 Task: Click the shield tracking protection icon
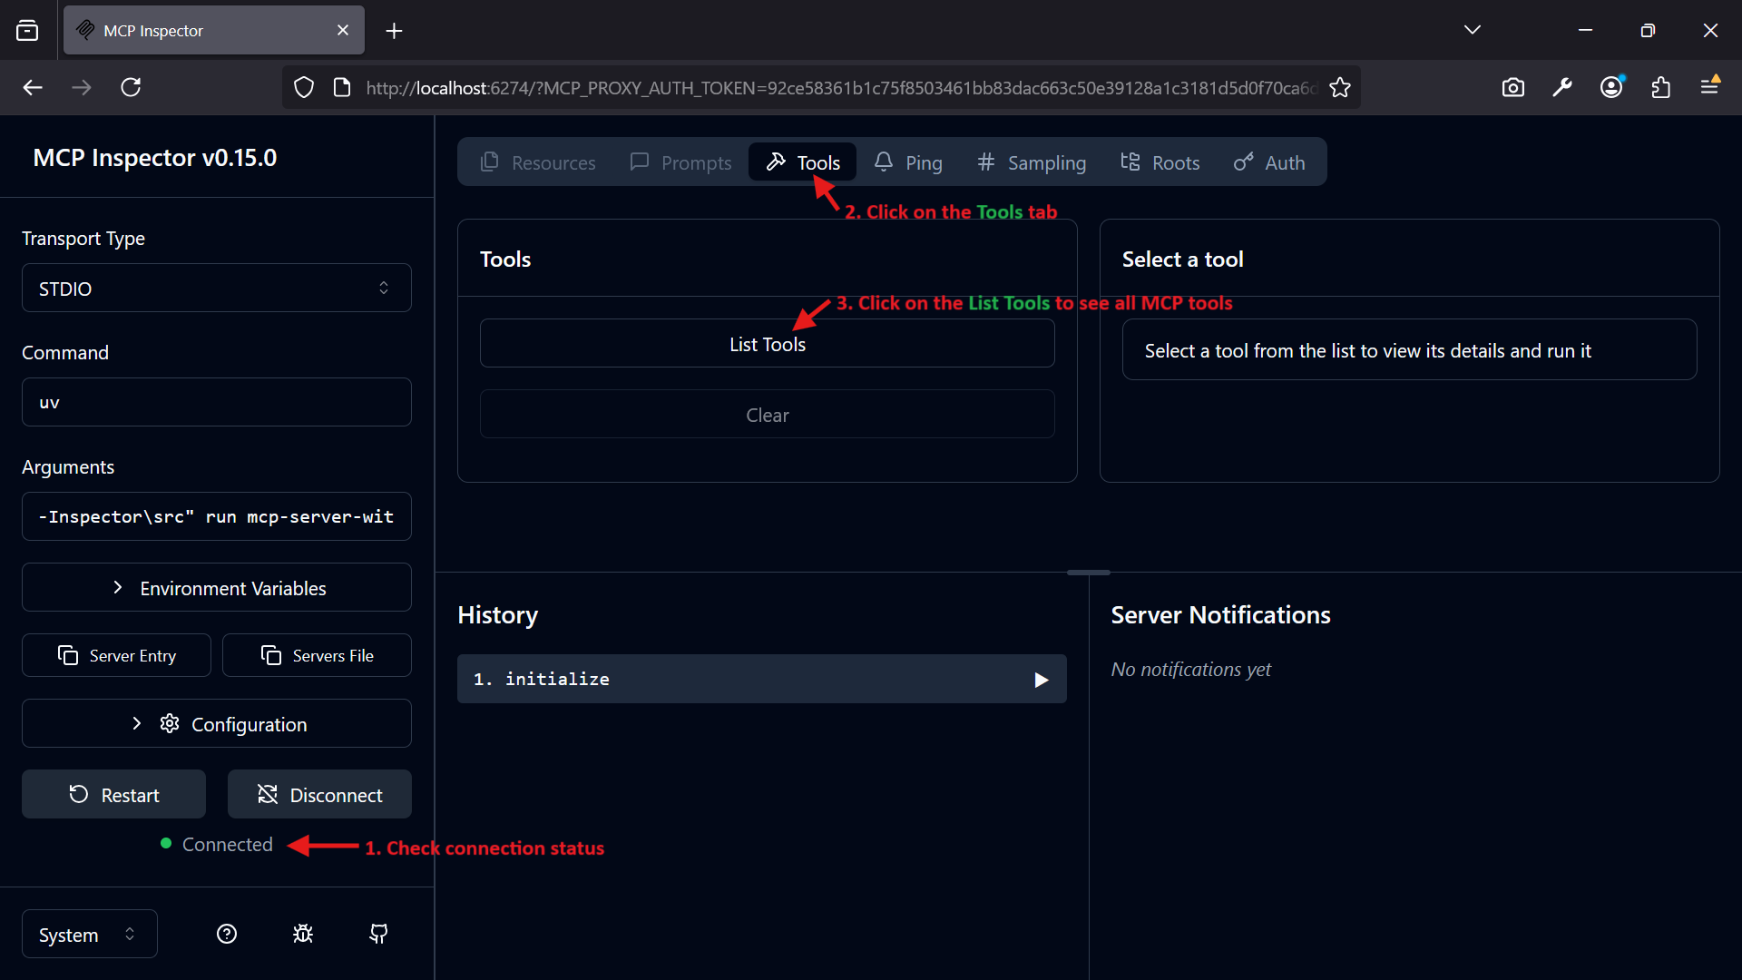304,87
